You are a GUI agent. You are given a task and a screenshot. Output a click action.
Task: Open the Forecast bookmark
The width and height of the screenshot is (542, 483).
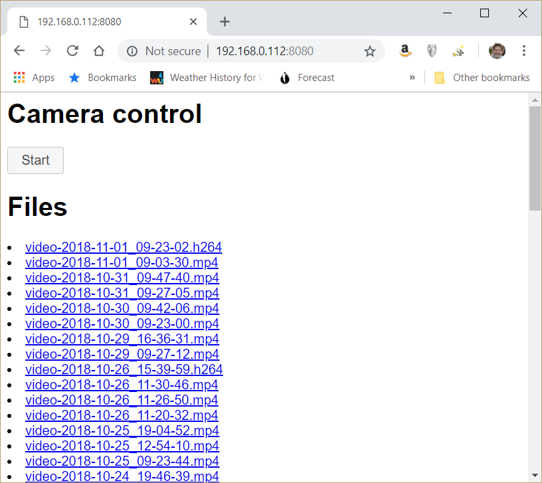307,77
